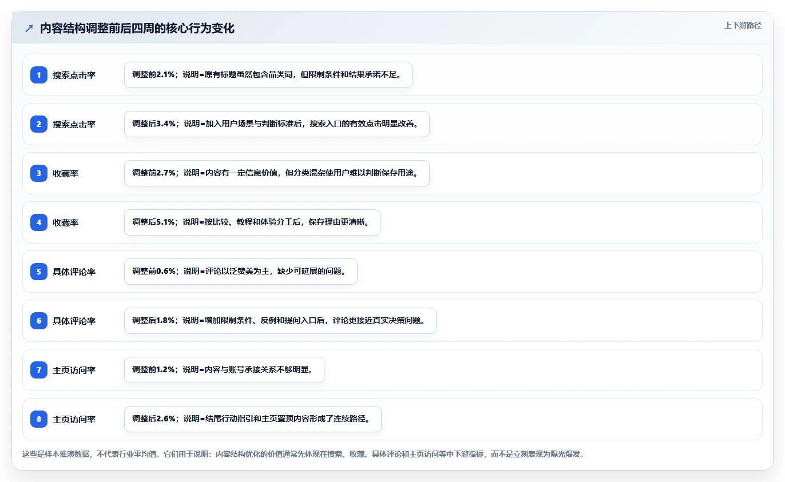The height and width of the screenshot is (482, 785).
Task: Click number badge 4
Action: pos(39,222)
